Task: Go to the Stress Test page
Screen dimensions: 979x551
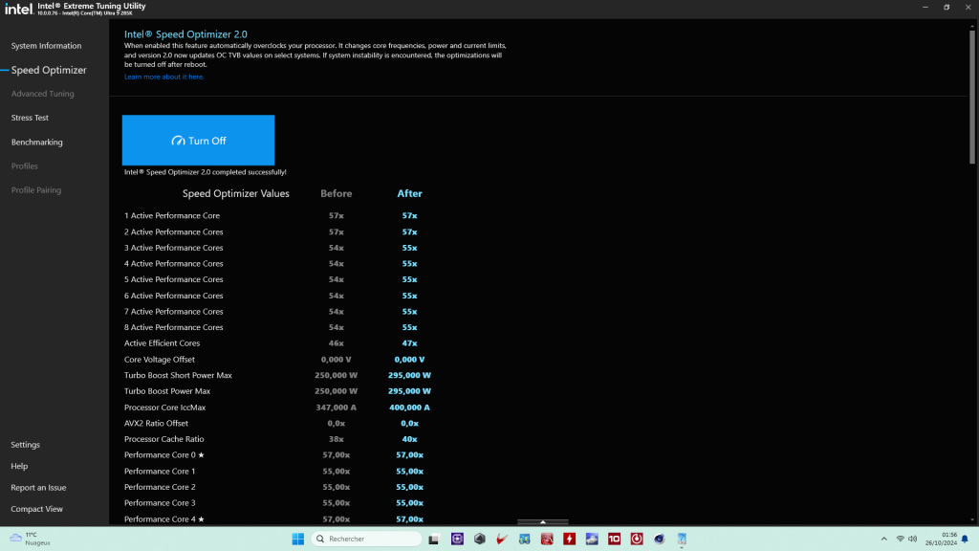Action: [x=30, y=118]
